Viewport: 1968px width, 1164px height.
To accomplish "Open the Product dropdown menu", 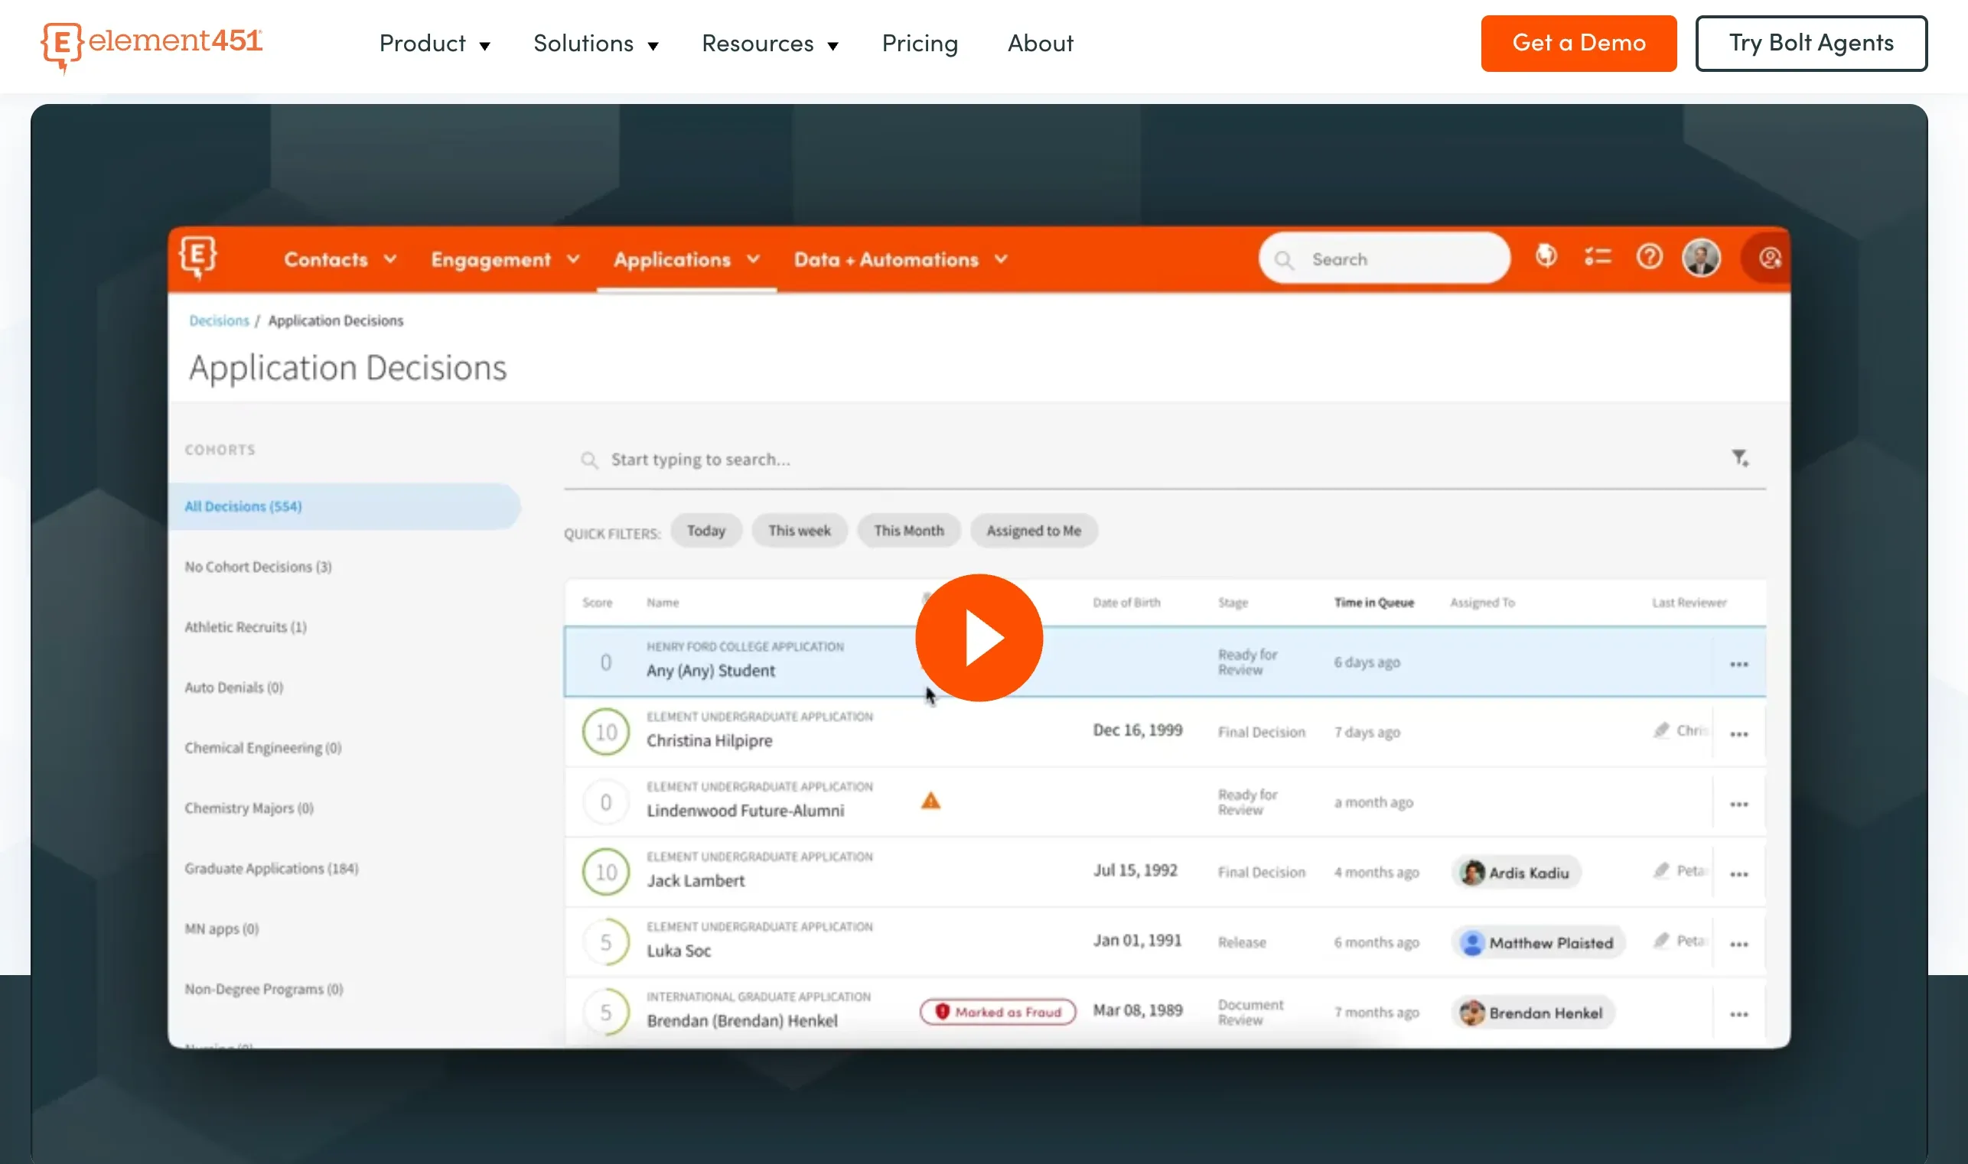I will pos(435,44).
